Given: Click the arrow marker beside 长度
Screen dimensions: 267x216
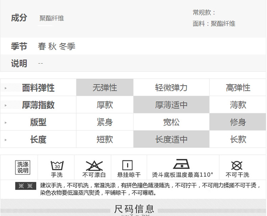Looking at the screenshot, I should 6,140.
